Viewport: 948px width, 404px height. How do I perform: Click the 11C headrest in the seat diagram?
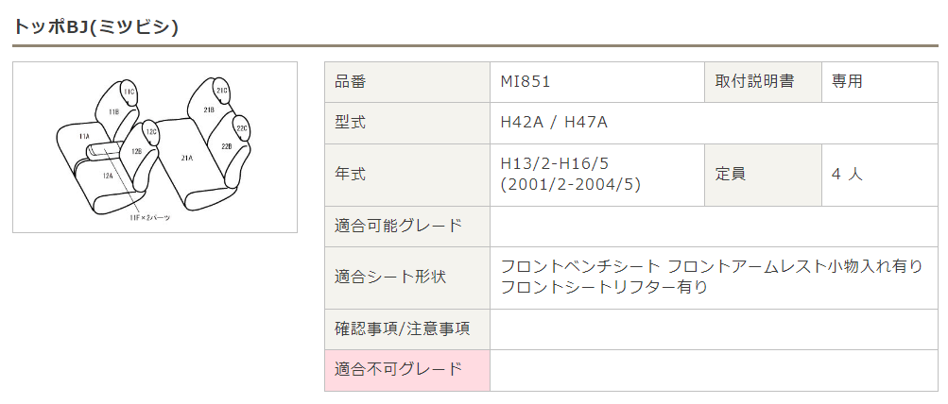[129, 91]
